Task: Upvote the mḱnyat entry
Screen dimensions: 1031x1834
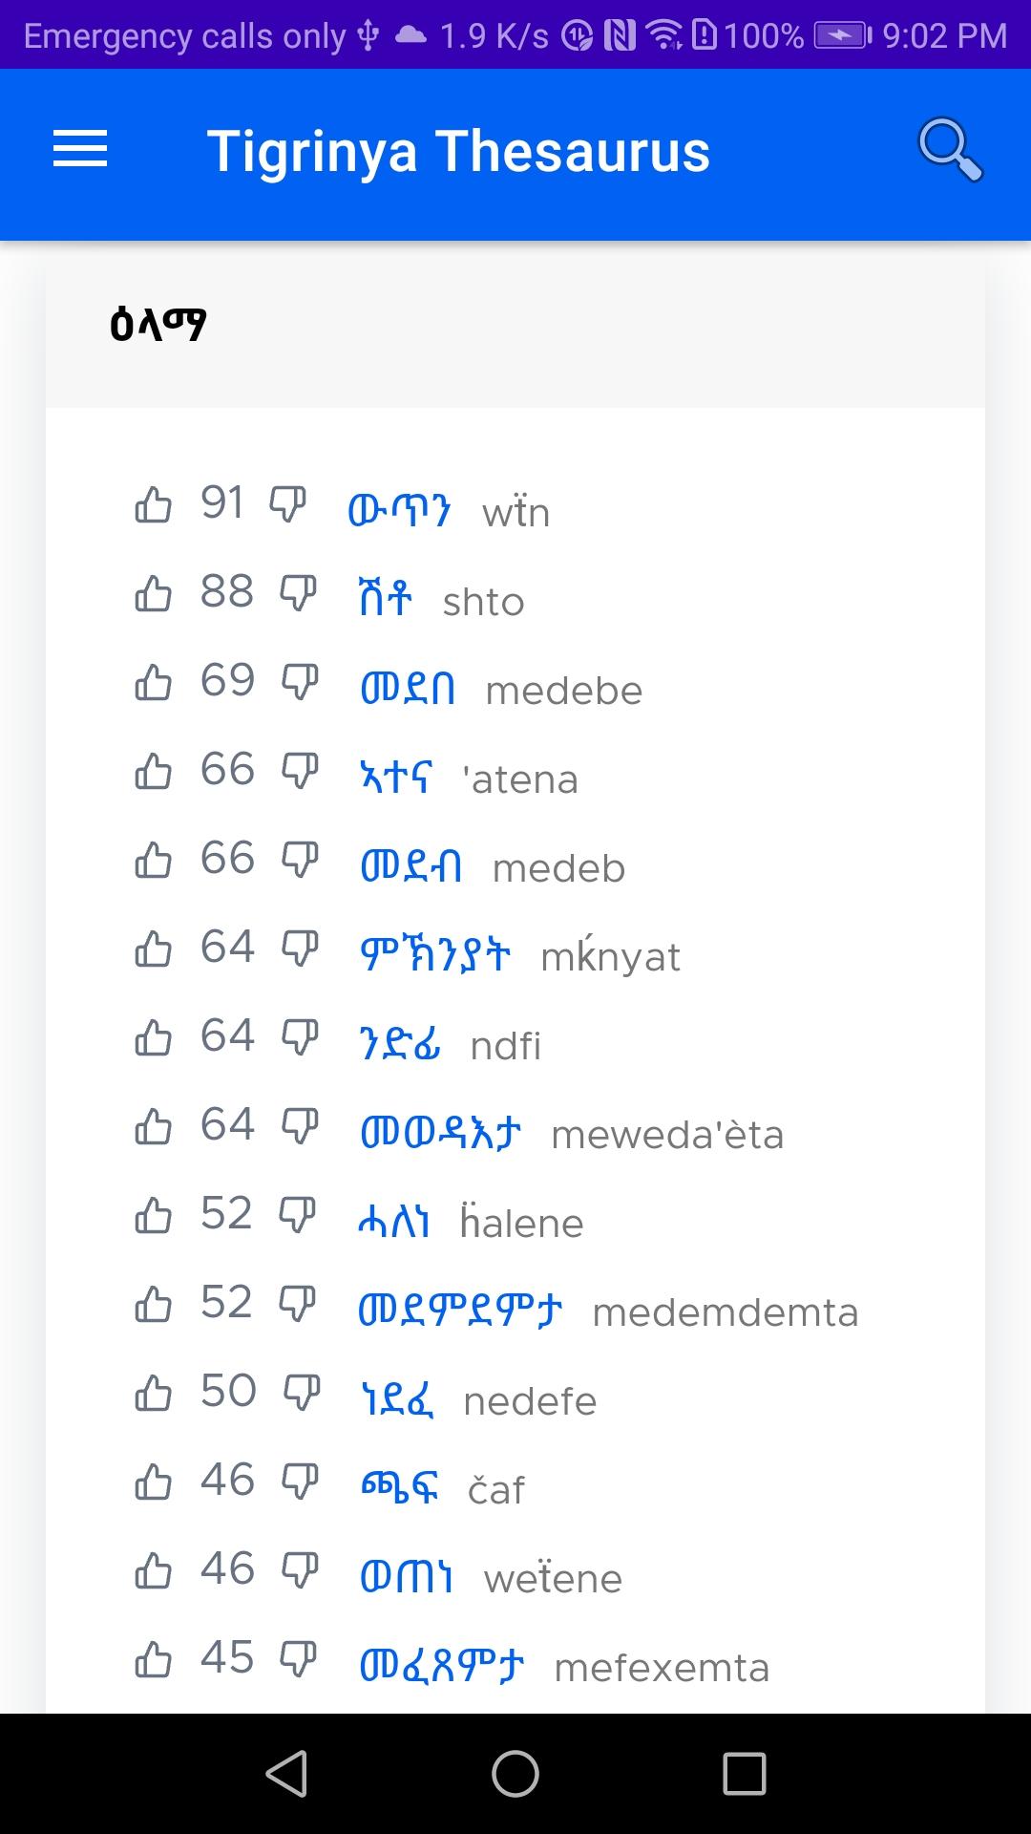Action: click(x=154, y=949)
